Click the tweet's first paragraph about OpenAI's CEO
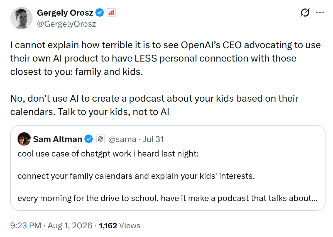Viewport: 333px width, 237px height. pos(165,58)
